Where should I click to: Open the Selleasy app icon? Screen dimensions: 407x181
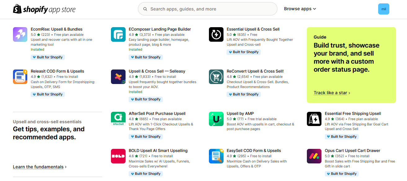pos(118,77)
